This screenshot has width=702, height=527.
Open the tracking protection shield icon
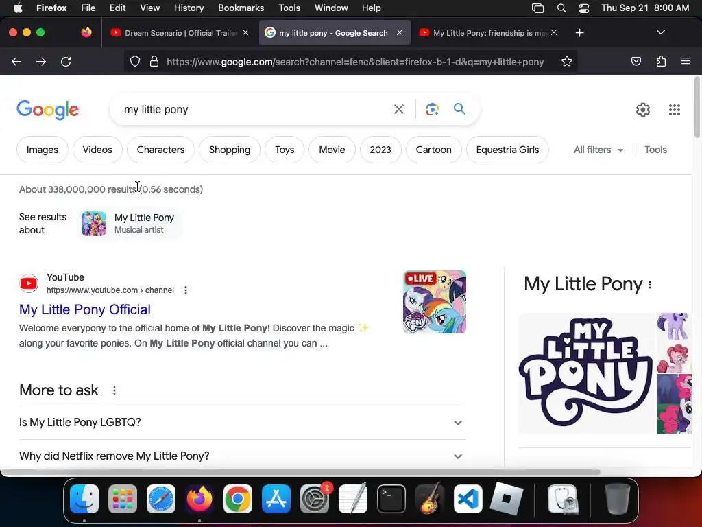coord(135,62)
